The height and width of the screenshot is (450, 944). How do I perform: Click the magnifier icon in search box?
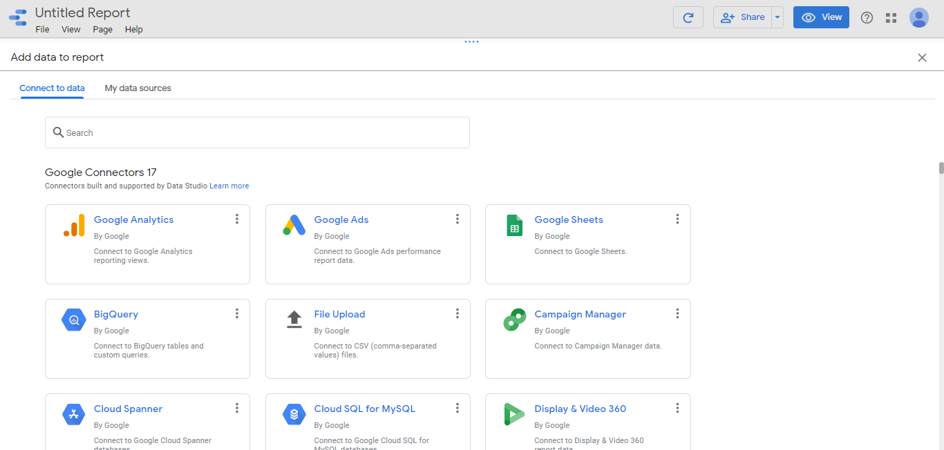(x=58, y=133)
